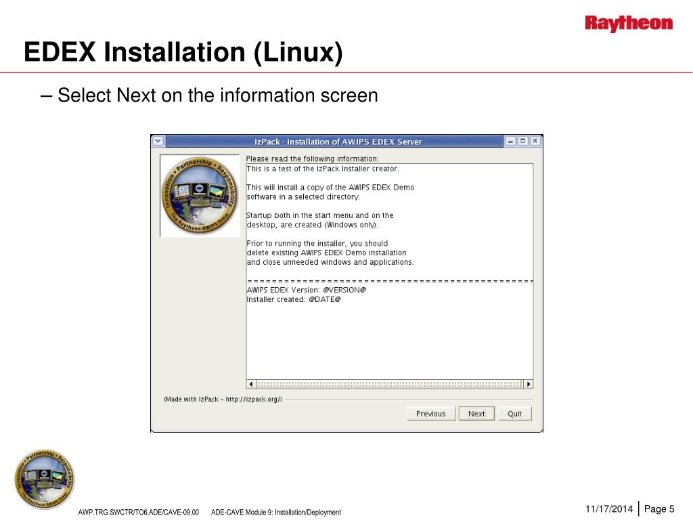Click the title 'IzPack - Installation of AWIPS EDEX Server'
The image size is (693, 520).
[338, 142]
